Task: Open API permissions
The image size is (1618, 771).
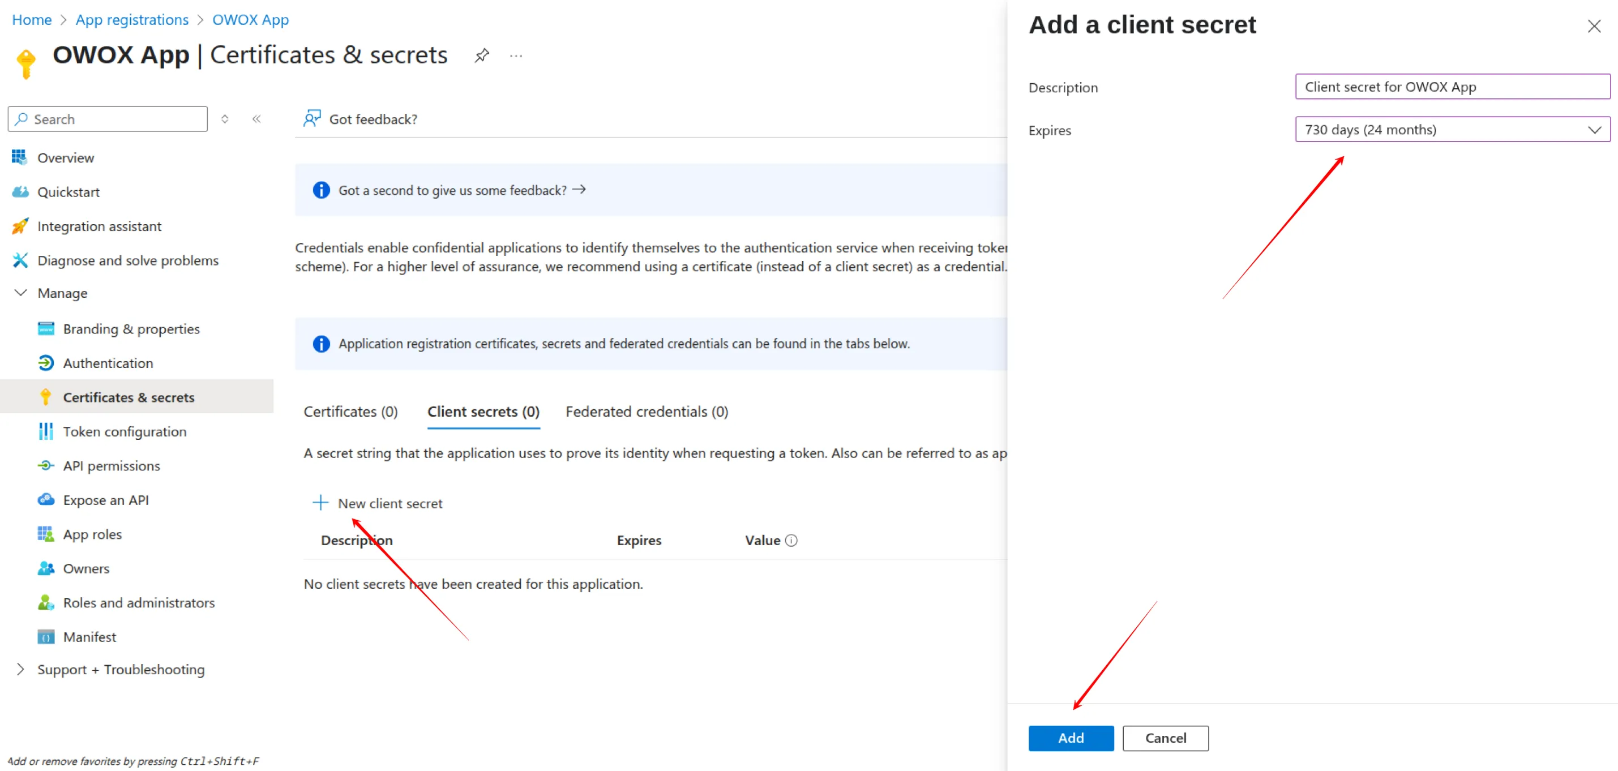Action: (111, 466)
